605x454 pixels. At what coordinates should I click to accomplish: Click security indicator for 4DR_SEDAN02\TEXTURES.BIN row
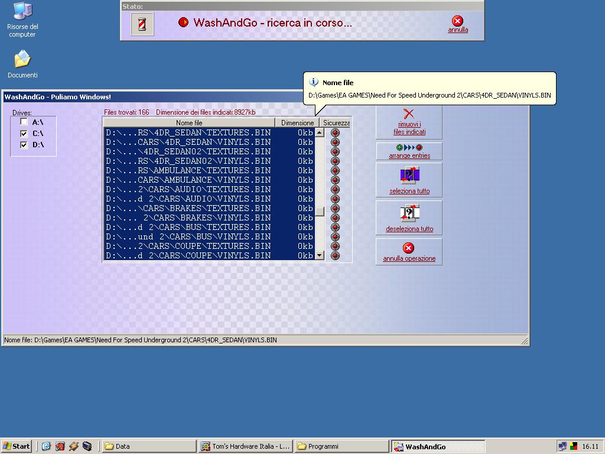(x=335, y=151)
